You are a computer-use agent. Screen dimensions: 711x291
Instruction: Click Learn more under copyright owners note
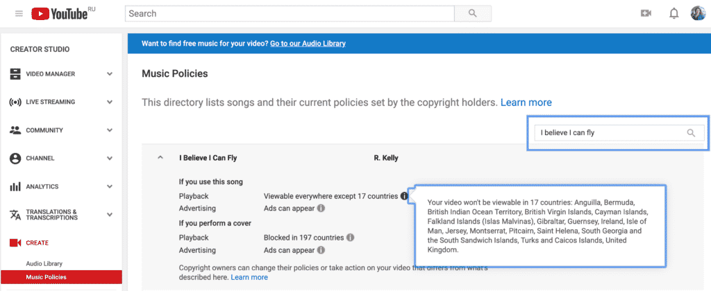[249, 277]
